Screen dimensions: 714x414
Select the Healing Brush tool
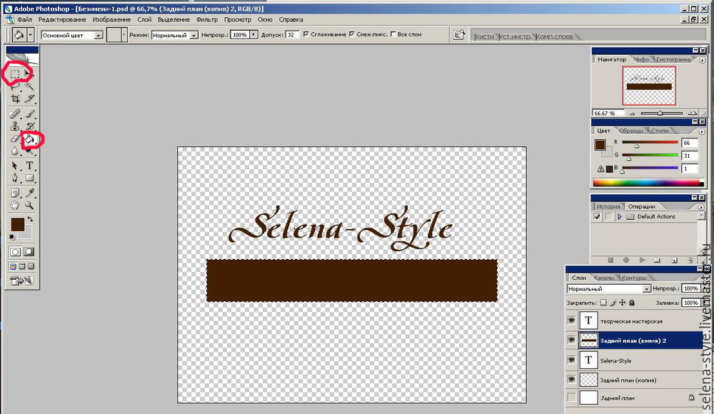tap(14, 113)
